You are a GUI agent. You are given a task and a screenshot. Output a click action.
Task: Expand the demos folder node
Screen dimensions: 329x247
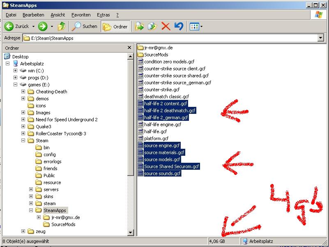pos(23,98)
